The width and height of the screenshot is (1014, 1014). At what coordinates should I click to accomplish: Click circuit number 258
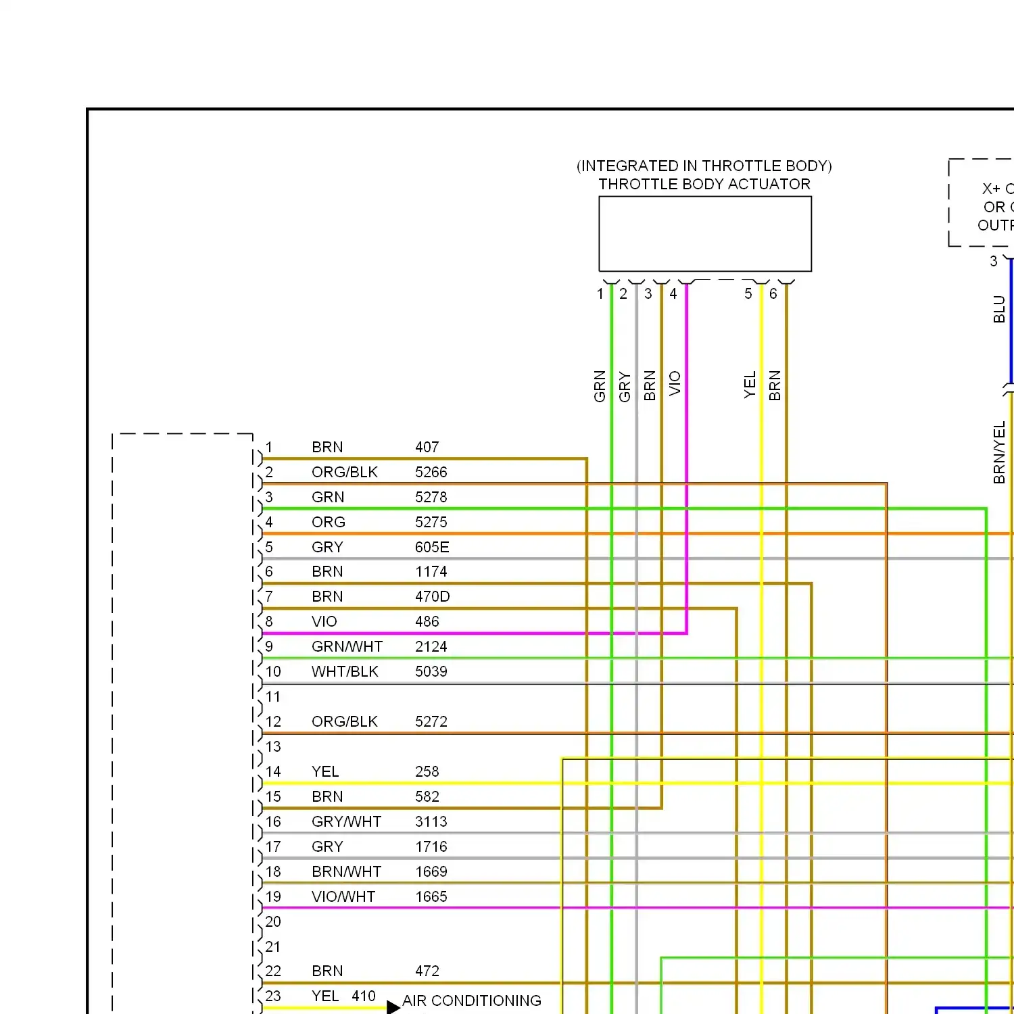point(427,772)
